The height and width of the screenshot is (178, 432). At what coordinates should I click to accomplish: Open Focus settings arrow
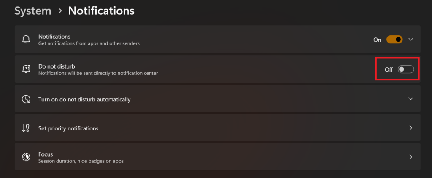pyautogui.click(x=411, y=157)
